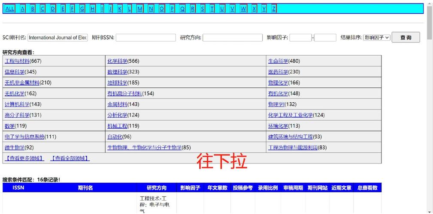Open the 计算机科学 research field

pyautogui.click(x=17, y=104)
